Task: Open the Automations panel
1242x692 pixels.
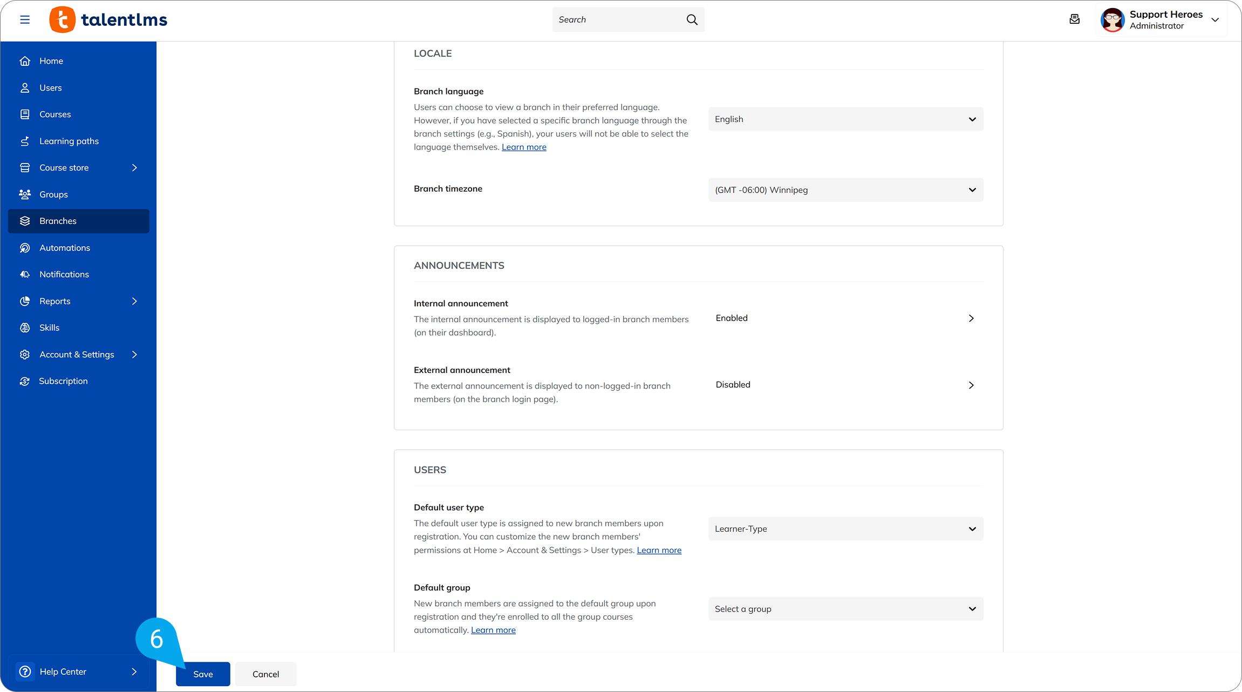Action: coord(64,248)
